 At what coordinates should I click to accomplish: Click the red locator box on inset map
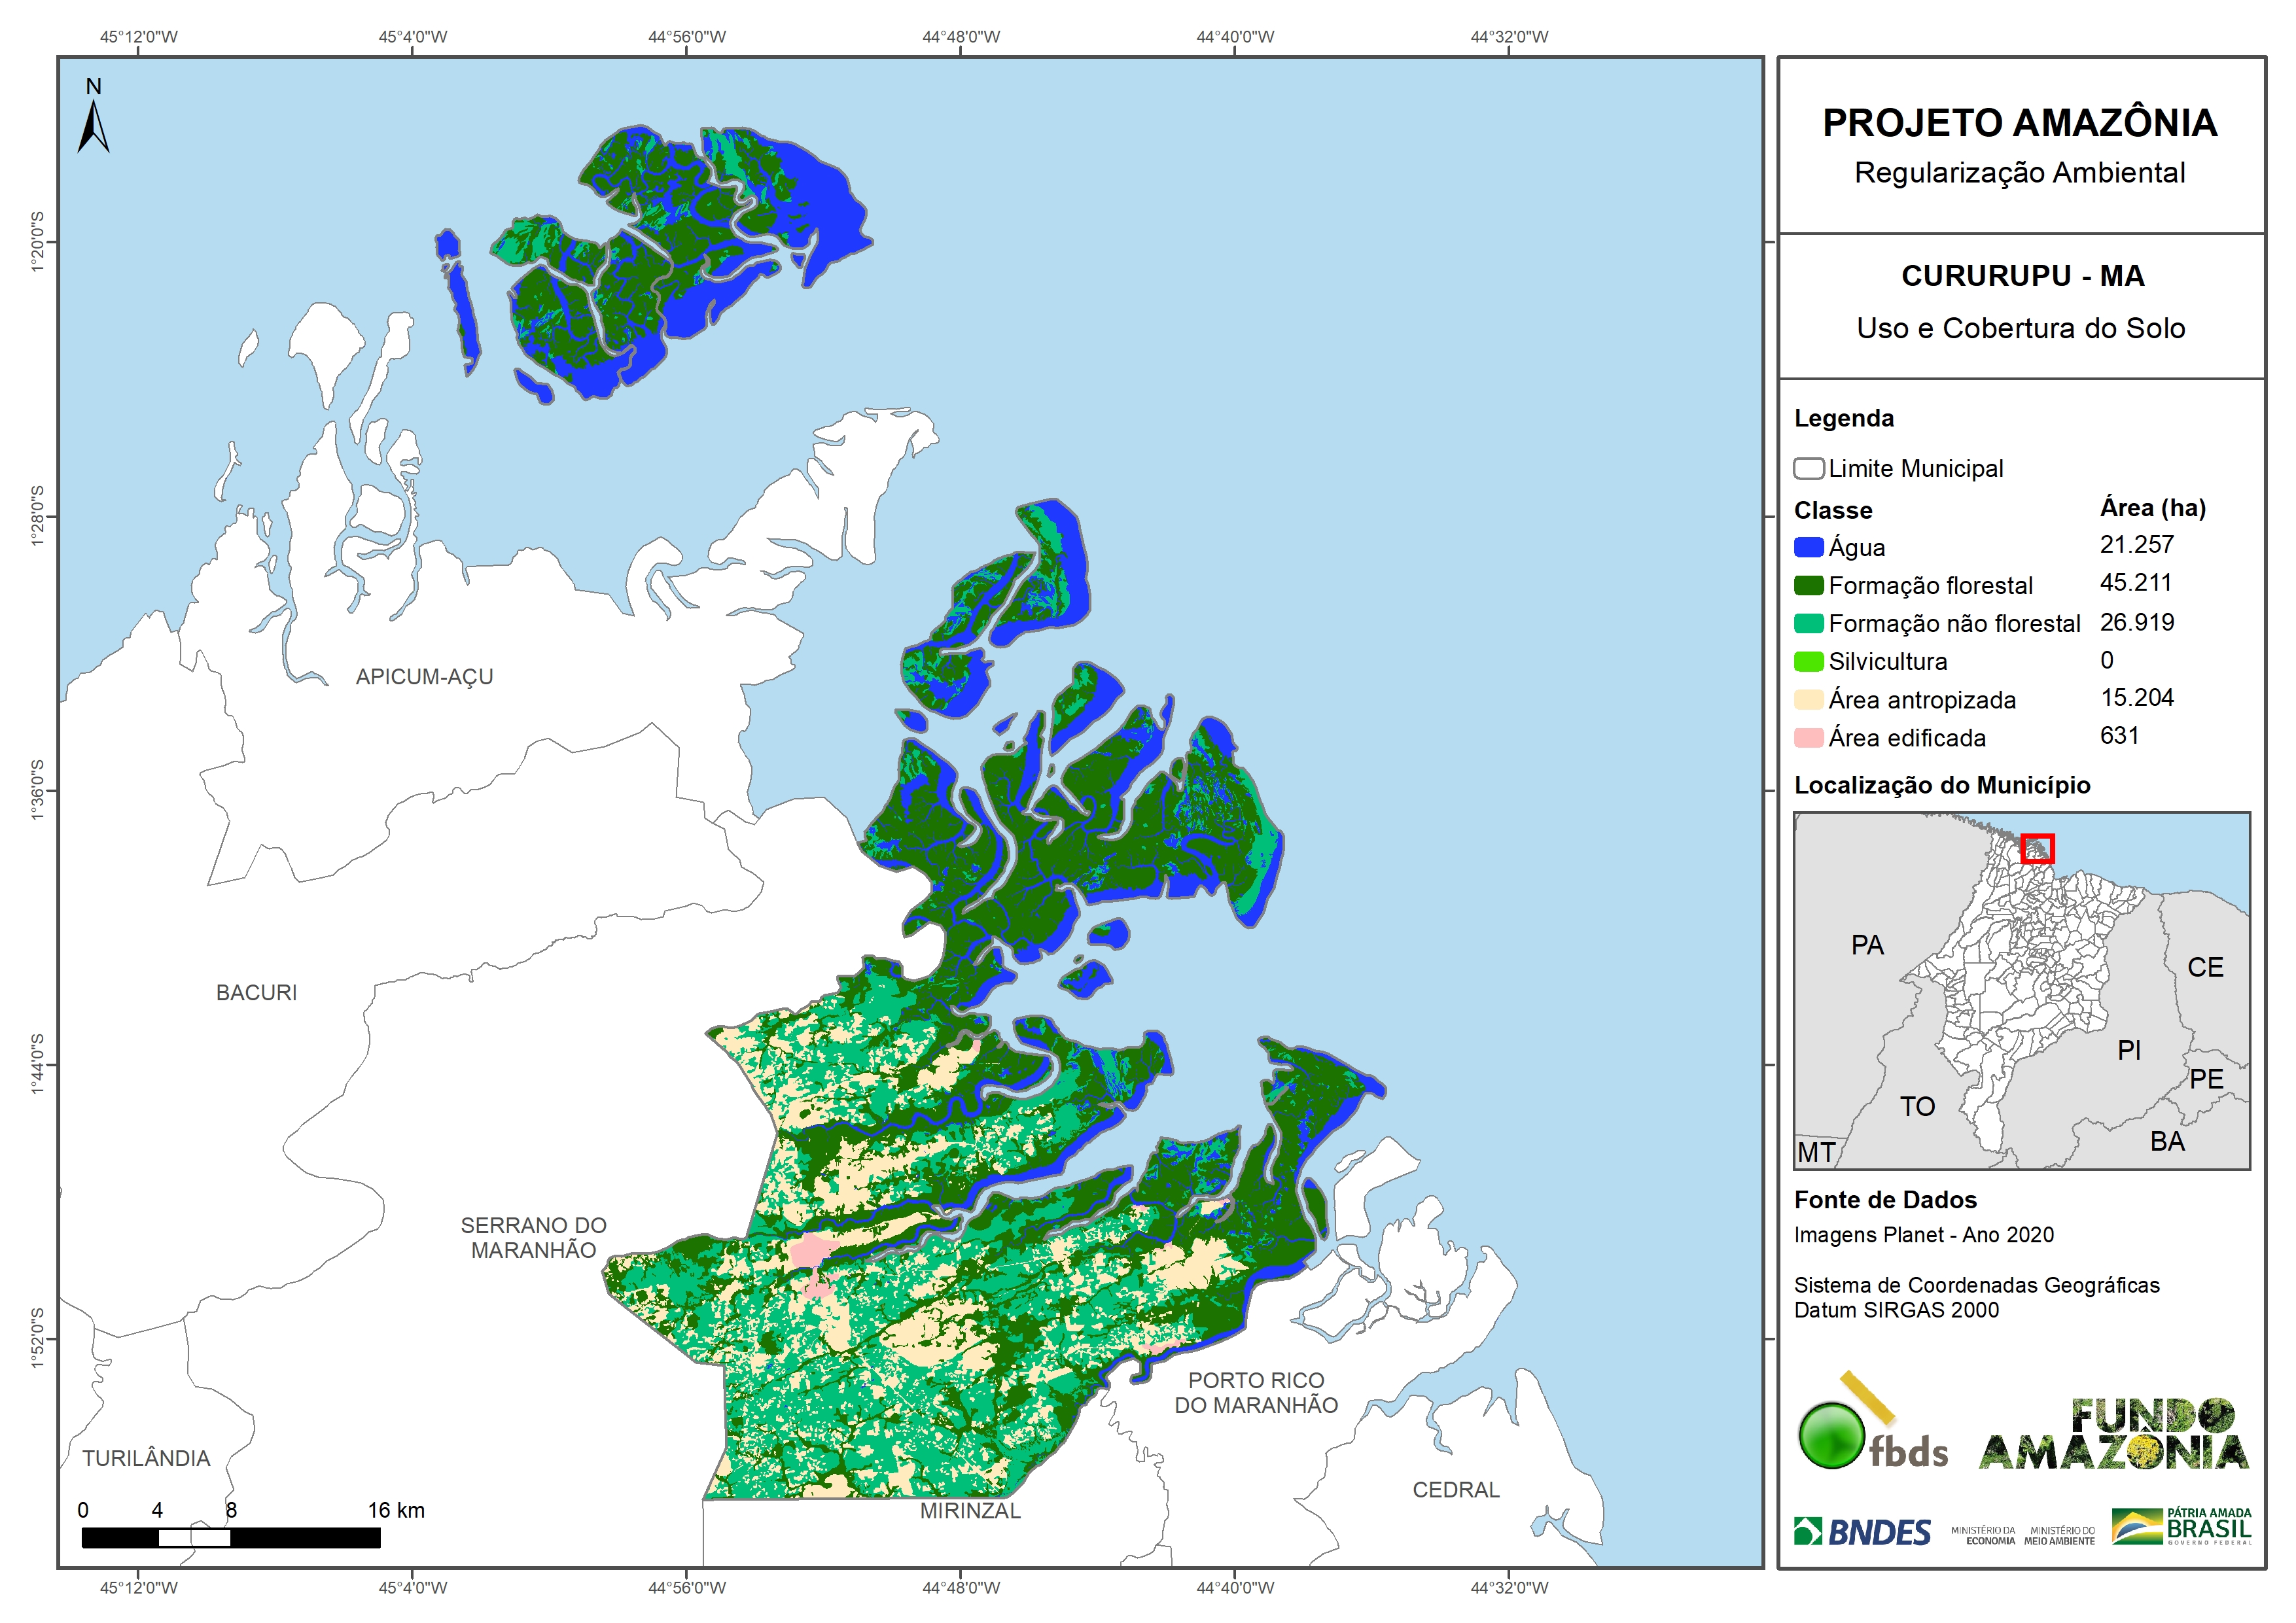click(2037, 848)
